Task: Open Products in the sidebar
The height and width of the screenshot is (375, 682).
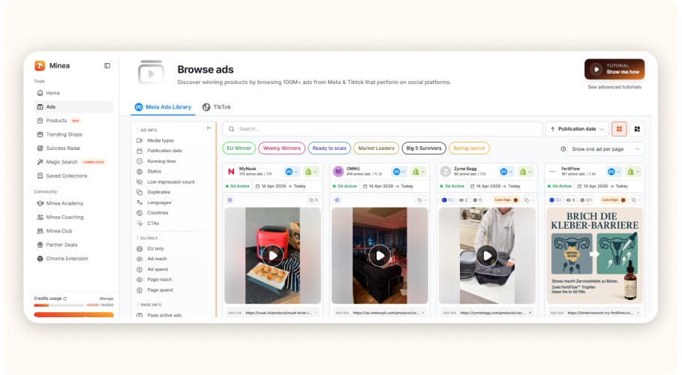Action: pyautogui.click(x=73, y=121)
